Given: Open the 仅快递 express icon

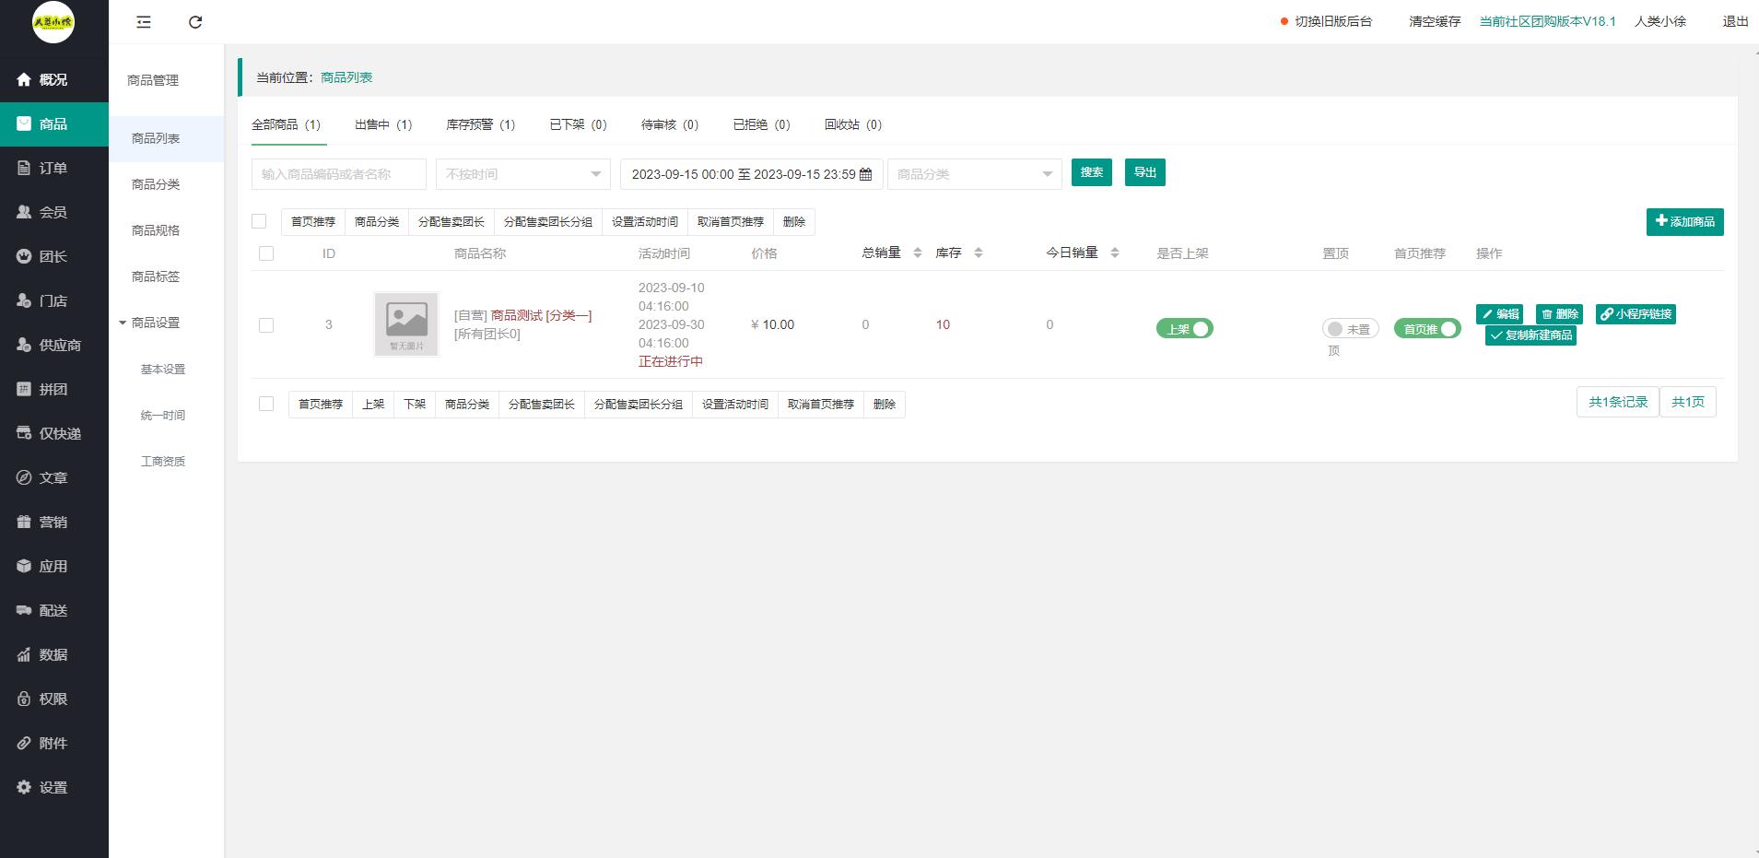Looking at the screenshot, I should click(24, 434).
